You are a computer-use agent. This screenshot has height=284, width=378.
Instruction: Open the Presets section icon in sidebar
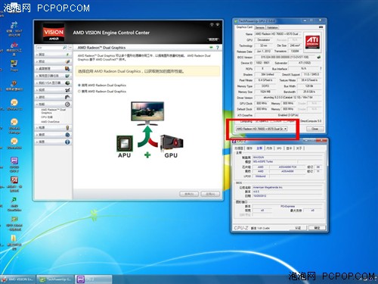point(67,61)
